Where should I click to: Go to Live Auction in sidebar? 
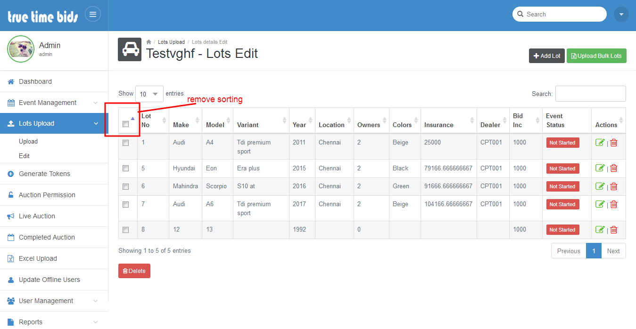pos(37,216)
